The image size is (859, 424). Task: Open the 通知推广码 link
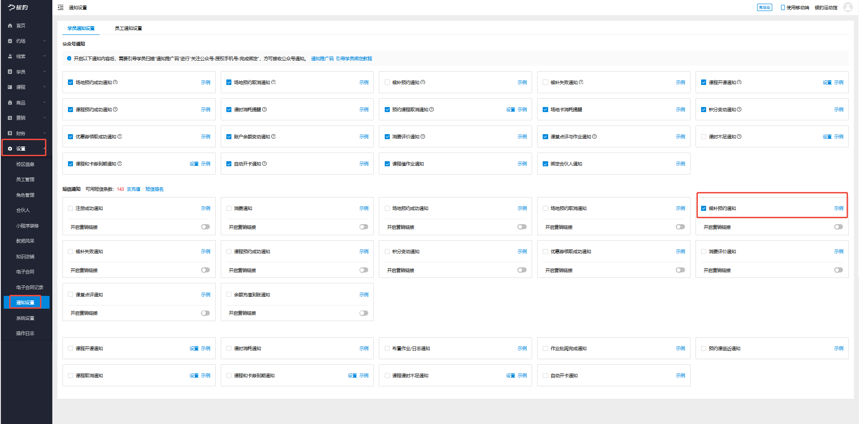(x=322, y=59)
